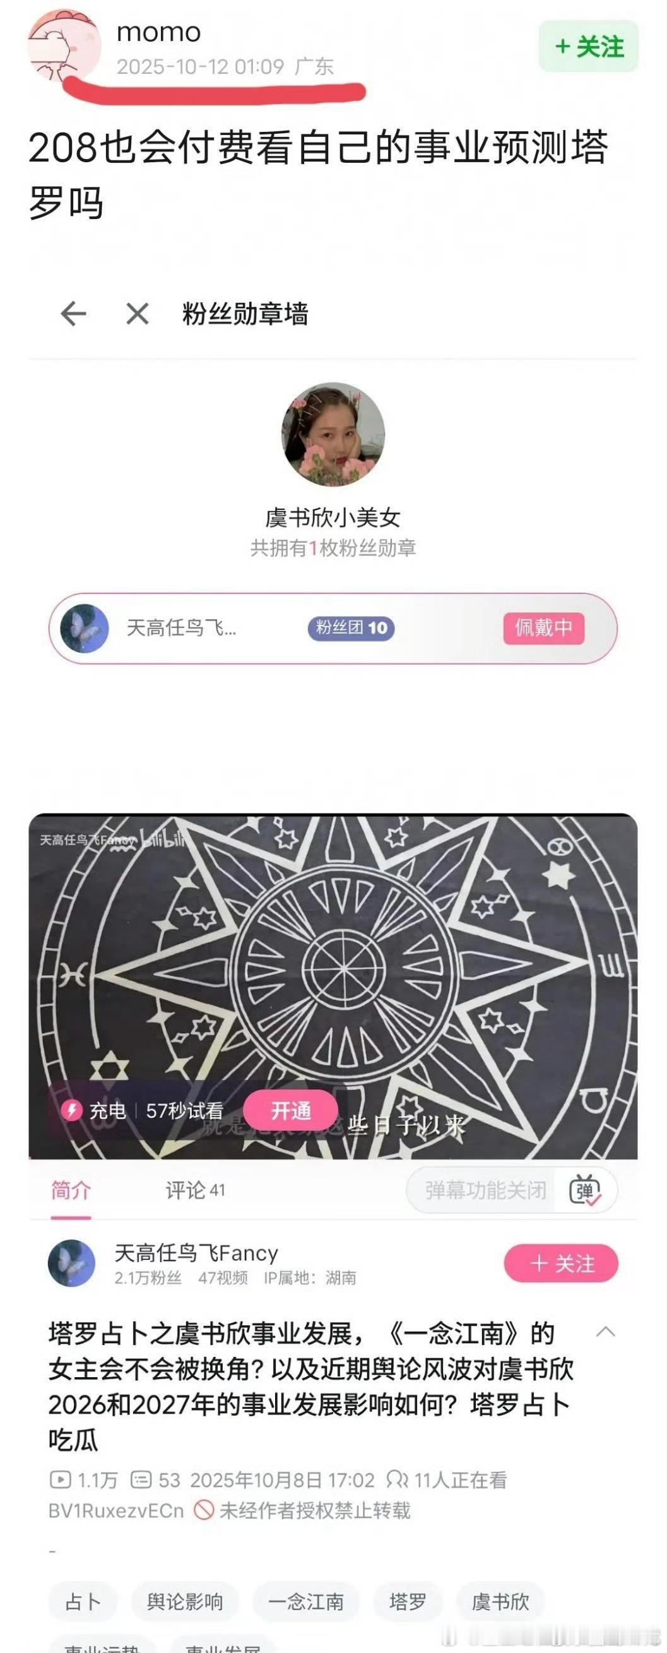Tap the 粉丝团 10 badge

[x=351, y=627]
